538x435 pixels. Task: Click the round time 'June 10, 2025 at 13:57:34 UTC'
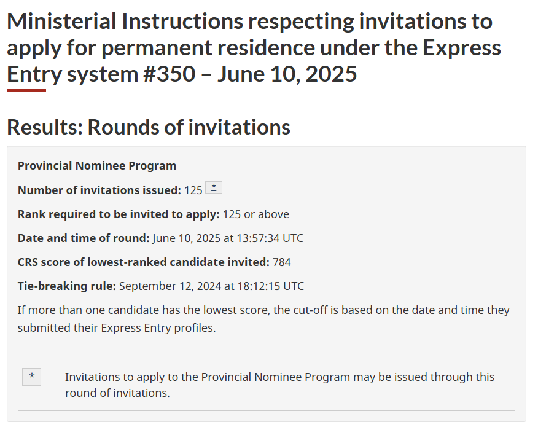coord(228,238)
